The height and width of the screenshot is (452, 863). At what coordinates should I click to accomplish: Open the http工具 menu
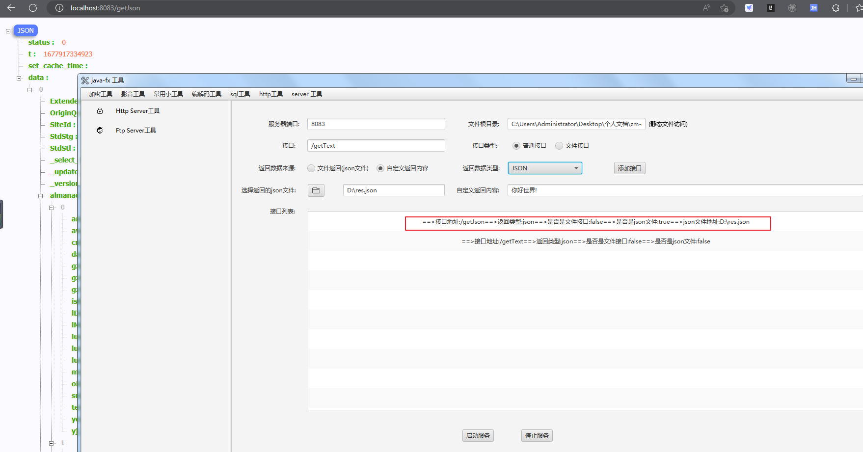[x=270, y=94]
